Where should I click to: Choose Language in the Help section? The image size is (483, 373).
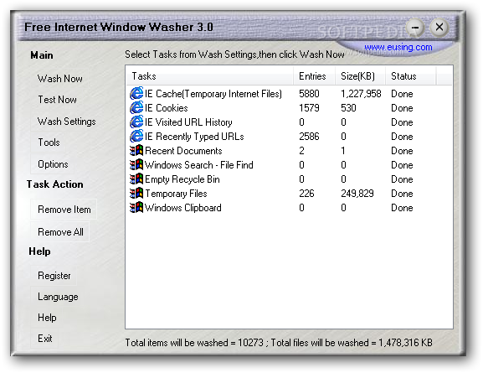pyautogui.click(x=58, y=297)
